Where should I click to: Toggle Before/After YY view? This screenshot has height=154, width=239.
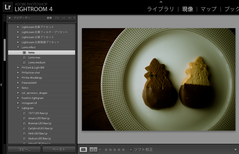(x=93, y=150)
